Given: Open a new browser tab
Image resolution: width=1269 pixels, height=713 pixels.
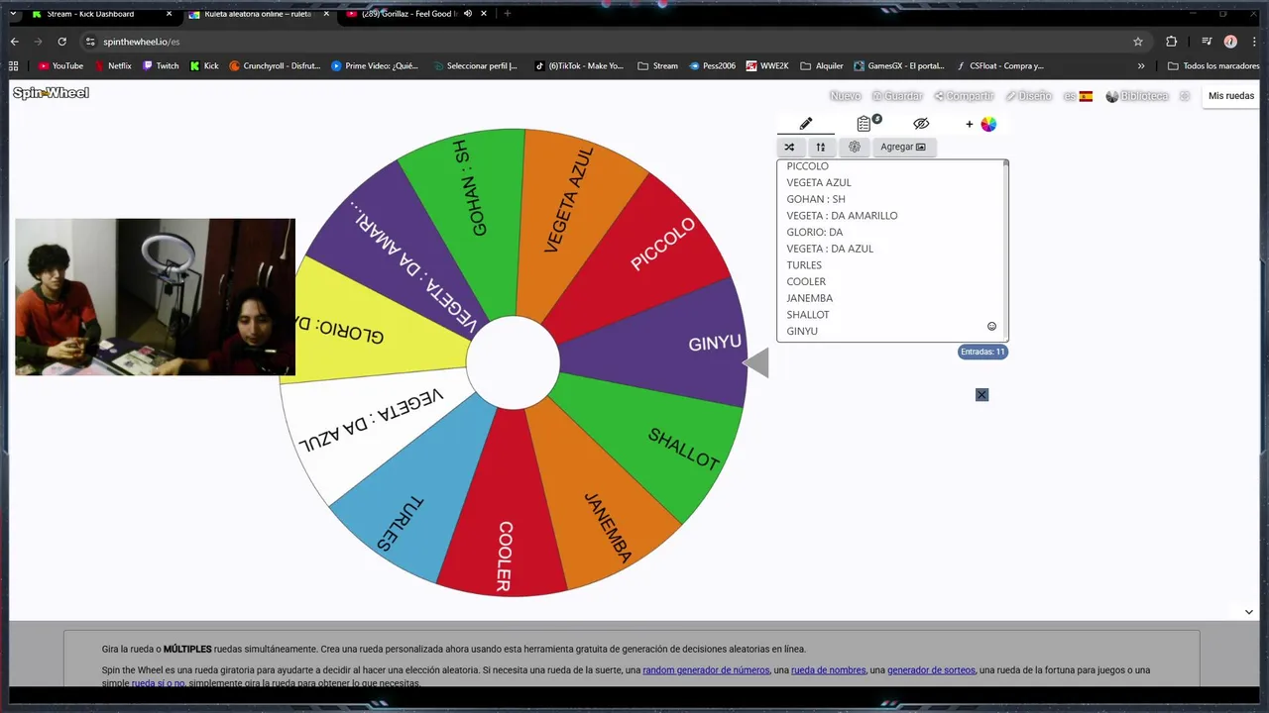Looking at the screenshot, I should click(x=508, y=14).
